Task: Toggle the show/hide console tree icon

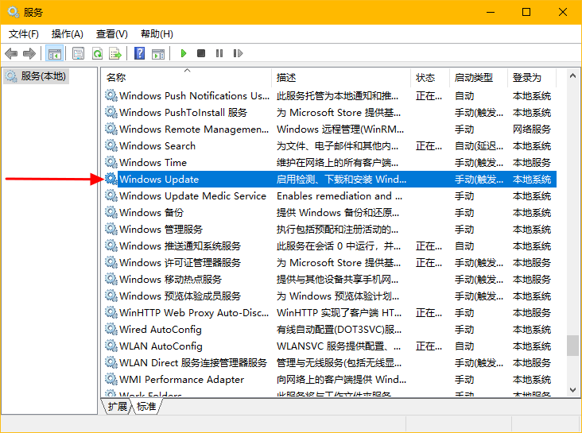Action: coord(54,53)
